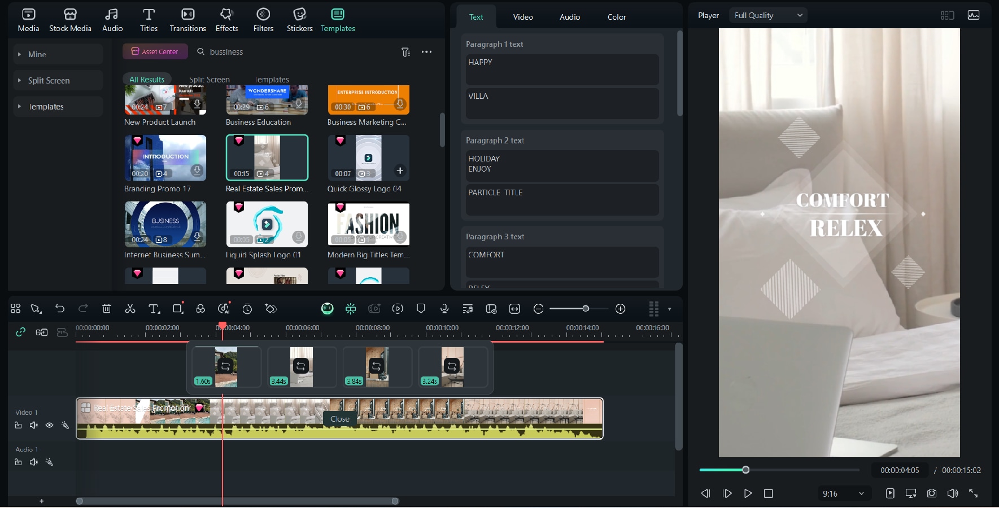
Task: Lock the Audio 1 track
Action: [18, 462]
